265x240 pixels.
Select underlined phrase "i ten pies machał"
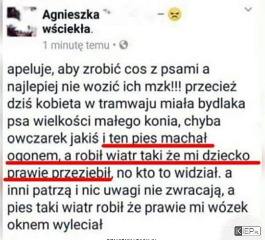(x=155, y=138)
